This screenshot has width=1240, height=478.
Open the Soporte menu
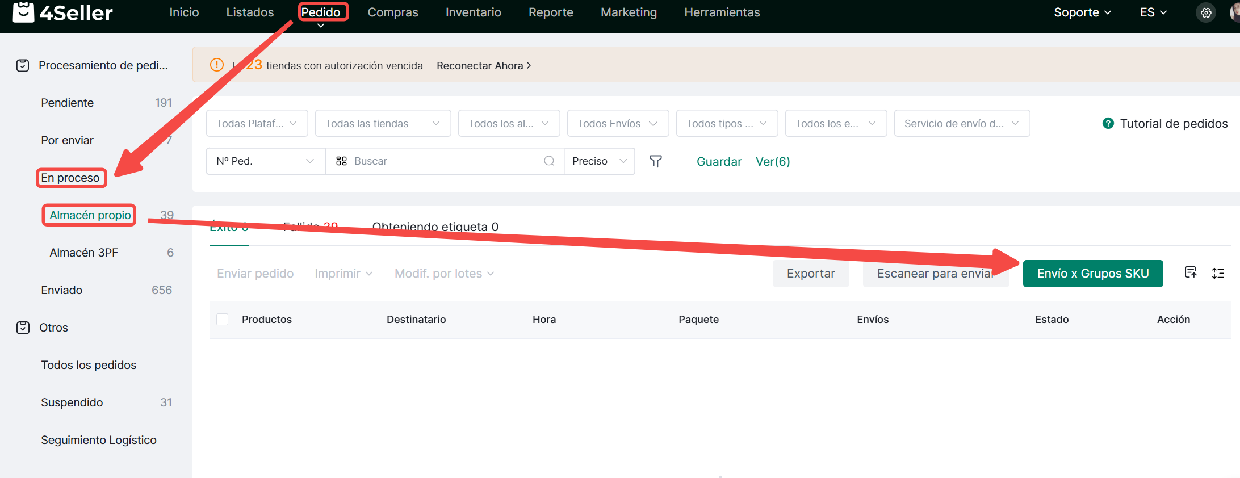1082,12
